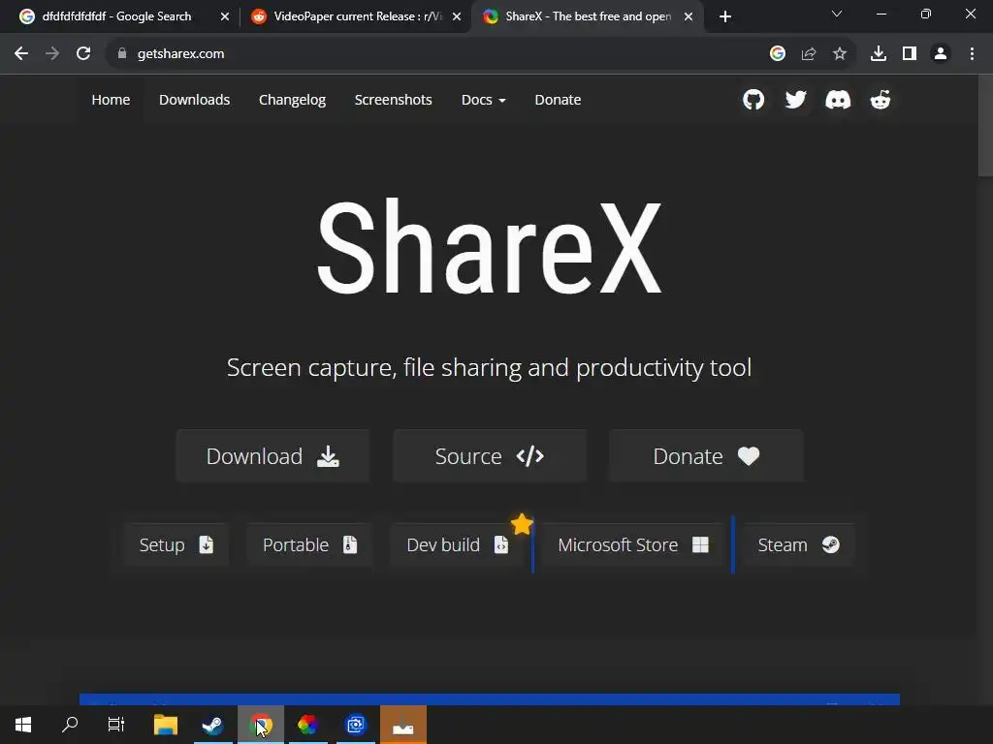The image size is (993, 744).
Task: Open the tab search chevron
Action: [837, 14]
